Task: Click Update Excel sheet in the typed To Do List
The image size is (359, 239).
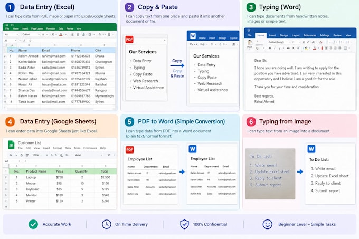Action: coord(332,176)
